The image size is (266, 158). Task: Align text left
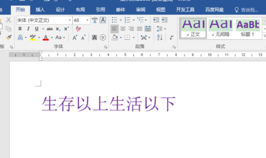[115, 29]
